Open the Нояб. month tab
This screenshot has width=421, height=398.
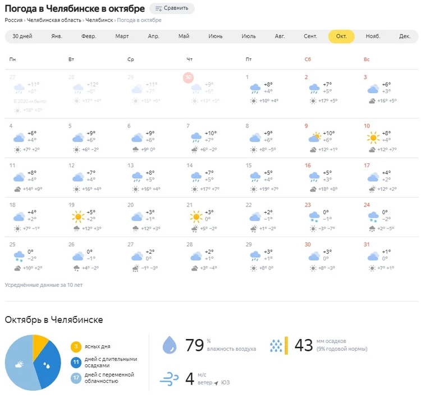point(373,36)
